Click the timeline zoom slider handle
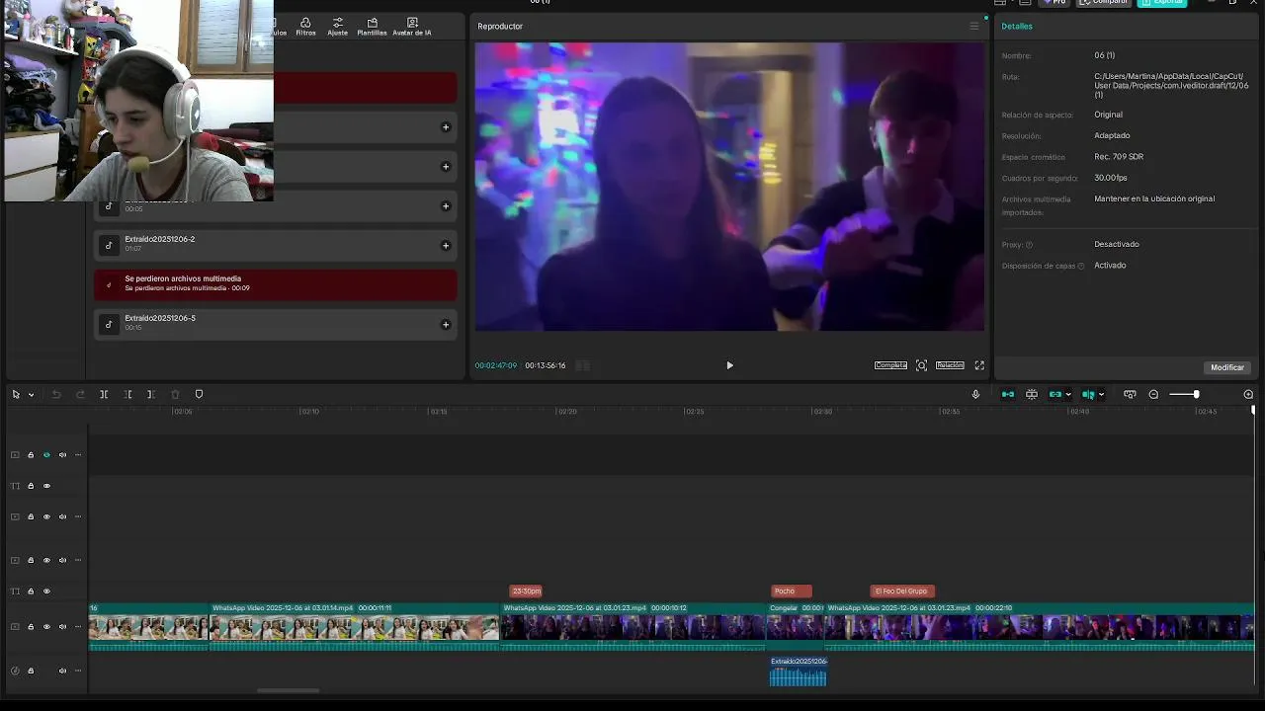The image size is (1265, 711). (1196, 394)
